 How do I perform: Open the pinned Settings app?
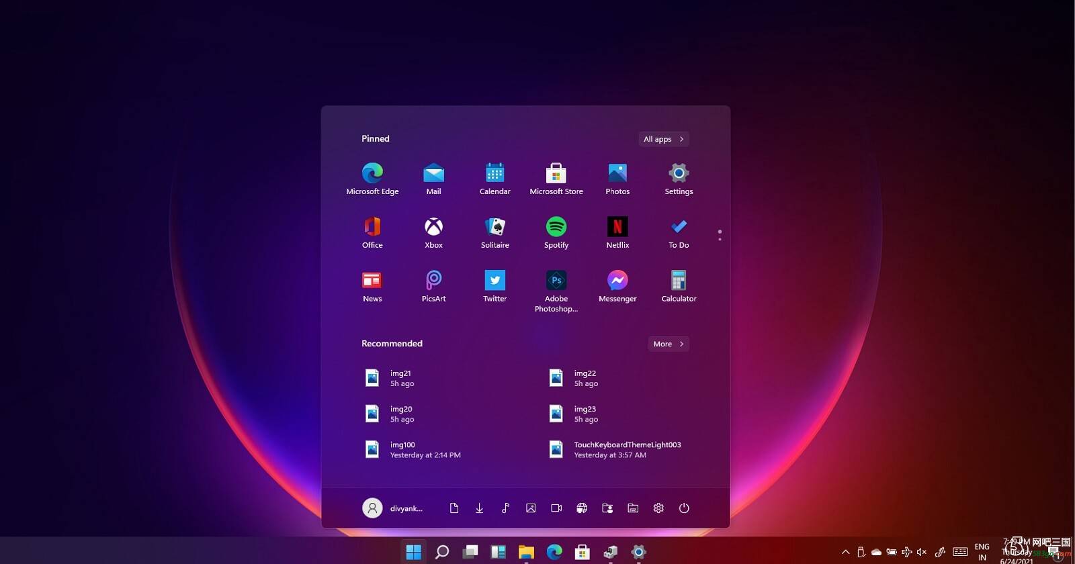pos(679,179)
